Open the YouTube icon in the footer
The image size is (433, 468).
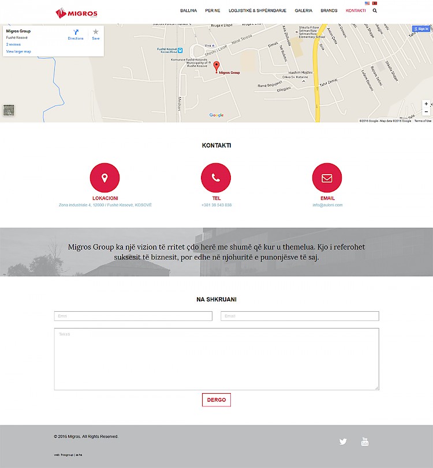click(x=365, y=441)
